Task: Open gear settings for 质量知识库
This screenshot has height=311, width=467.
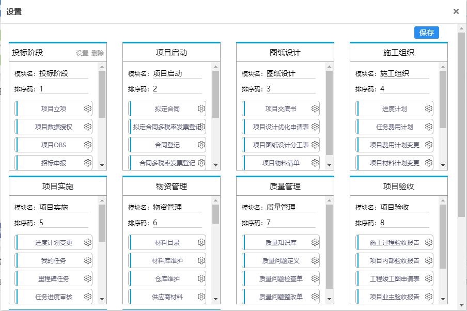Action: pyautogui.click(x=315, y=242)
